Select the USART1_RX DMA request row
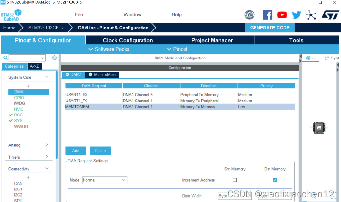 click(x=180, y=95)
